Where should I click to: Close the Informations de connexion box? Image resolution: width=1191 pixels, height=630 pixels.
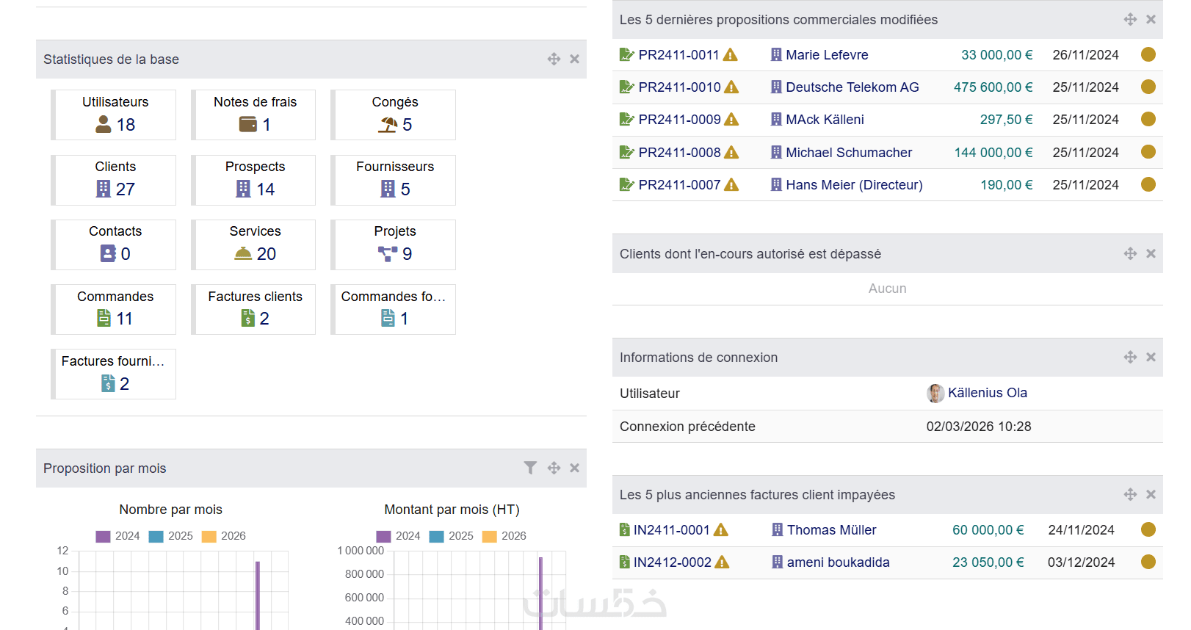click(x=1151, y=357)
